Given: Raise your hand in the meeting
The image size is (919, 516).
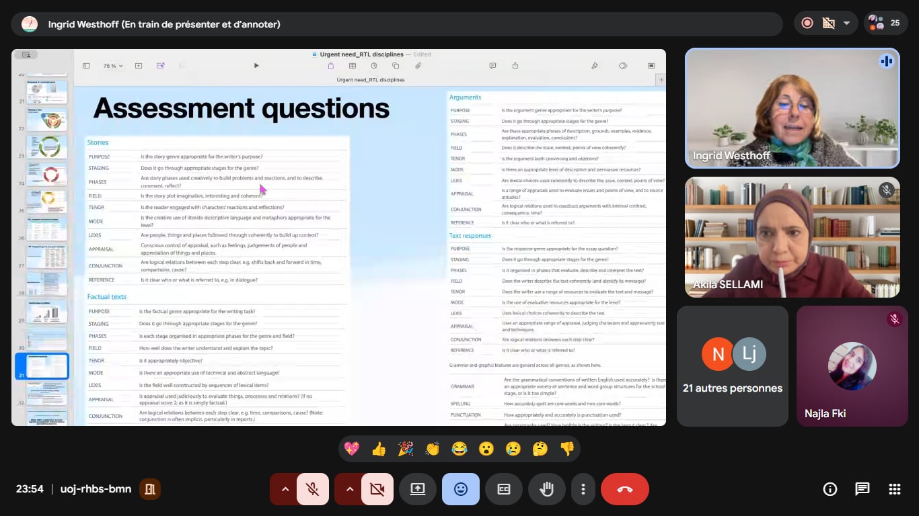Looking at the screenshot, I should (546, 489).
